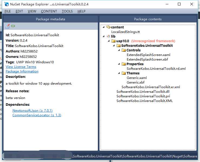Image resolution: width=200 pixels, height=162 pixels.
Task: Open the CONTENT menu
Action: pos(49,11)
